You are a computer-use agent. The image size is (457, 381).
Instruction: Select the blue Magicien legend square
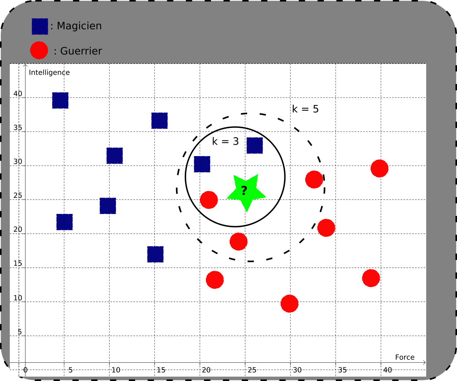[x=40, y=26]
